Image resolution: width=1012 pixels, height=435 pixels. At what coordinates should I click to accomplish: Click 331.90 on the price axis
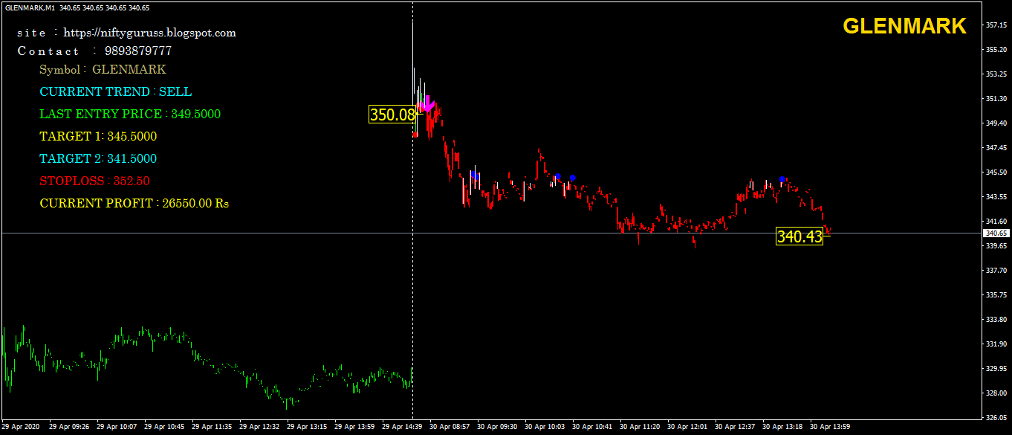point(996,344)
